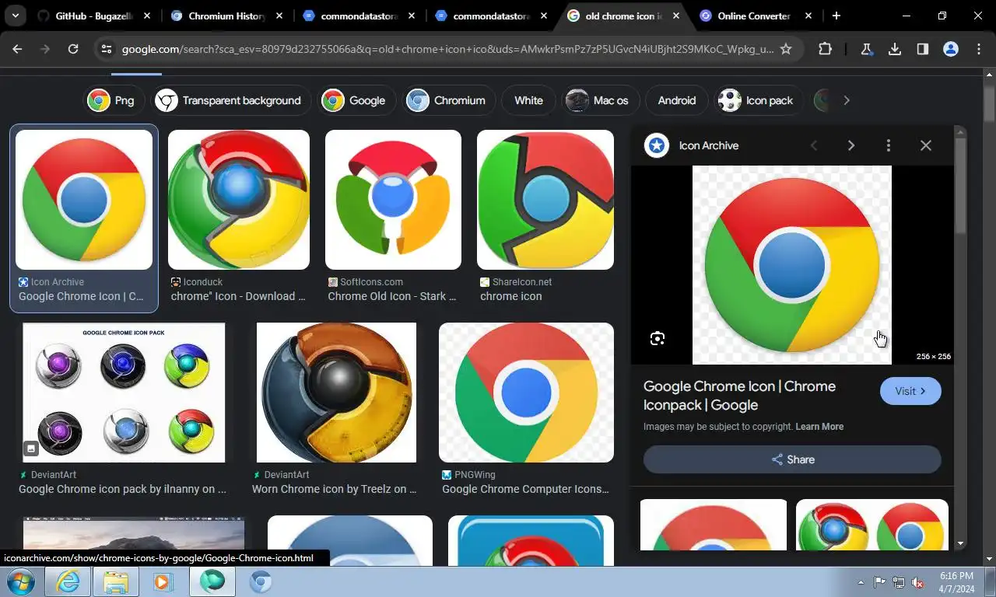Select ShareIcon.net chrome icon thumbnail

545,200
